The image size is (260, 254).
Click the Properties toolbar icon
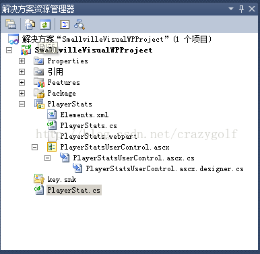(11, 24)
